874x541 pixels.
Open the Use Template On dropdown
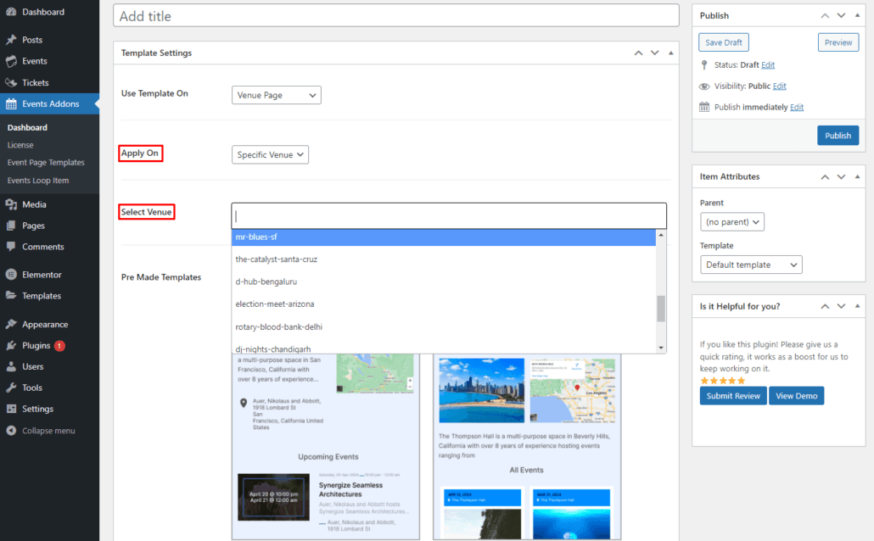[x=276, y=95]
